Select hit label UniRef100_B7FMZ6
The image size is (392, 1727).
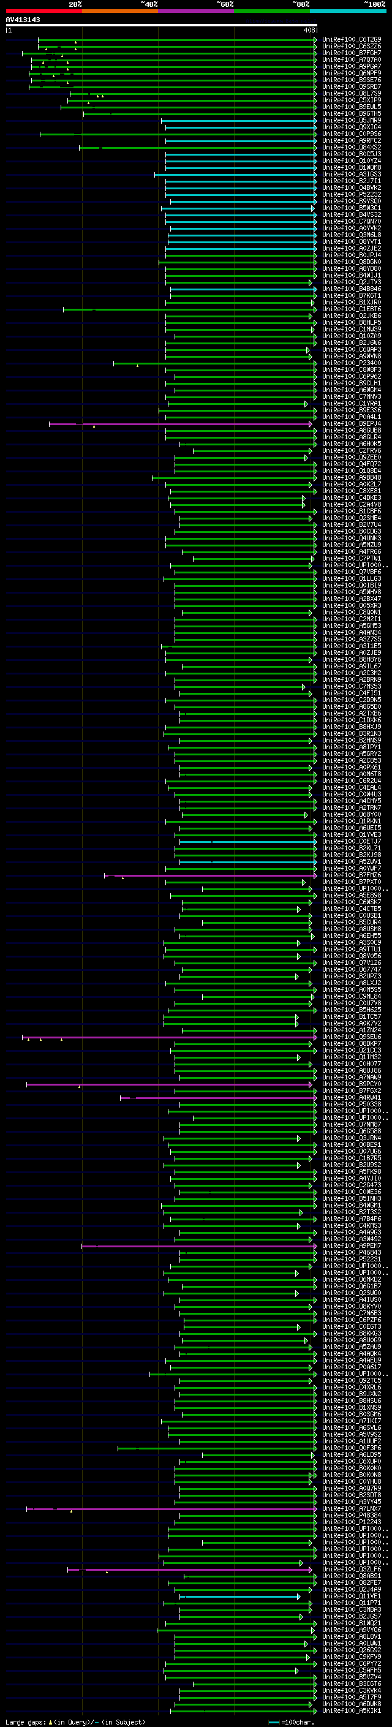(351, 875)
